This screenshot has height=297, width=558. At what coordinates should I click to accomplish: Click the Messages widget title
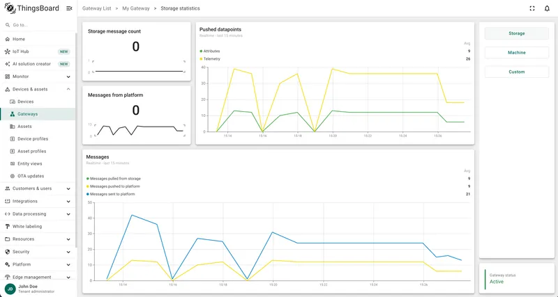[98, 156]
